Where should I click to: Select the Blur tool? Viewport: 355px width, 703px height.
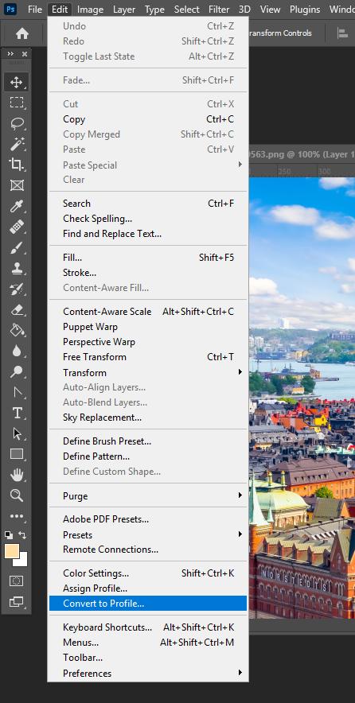click(x=17, y=351)
